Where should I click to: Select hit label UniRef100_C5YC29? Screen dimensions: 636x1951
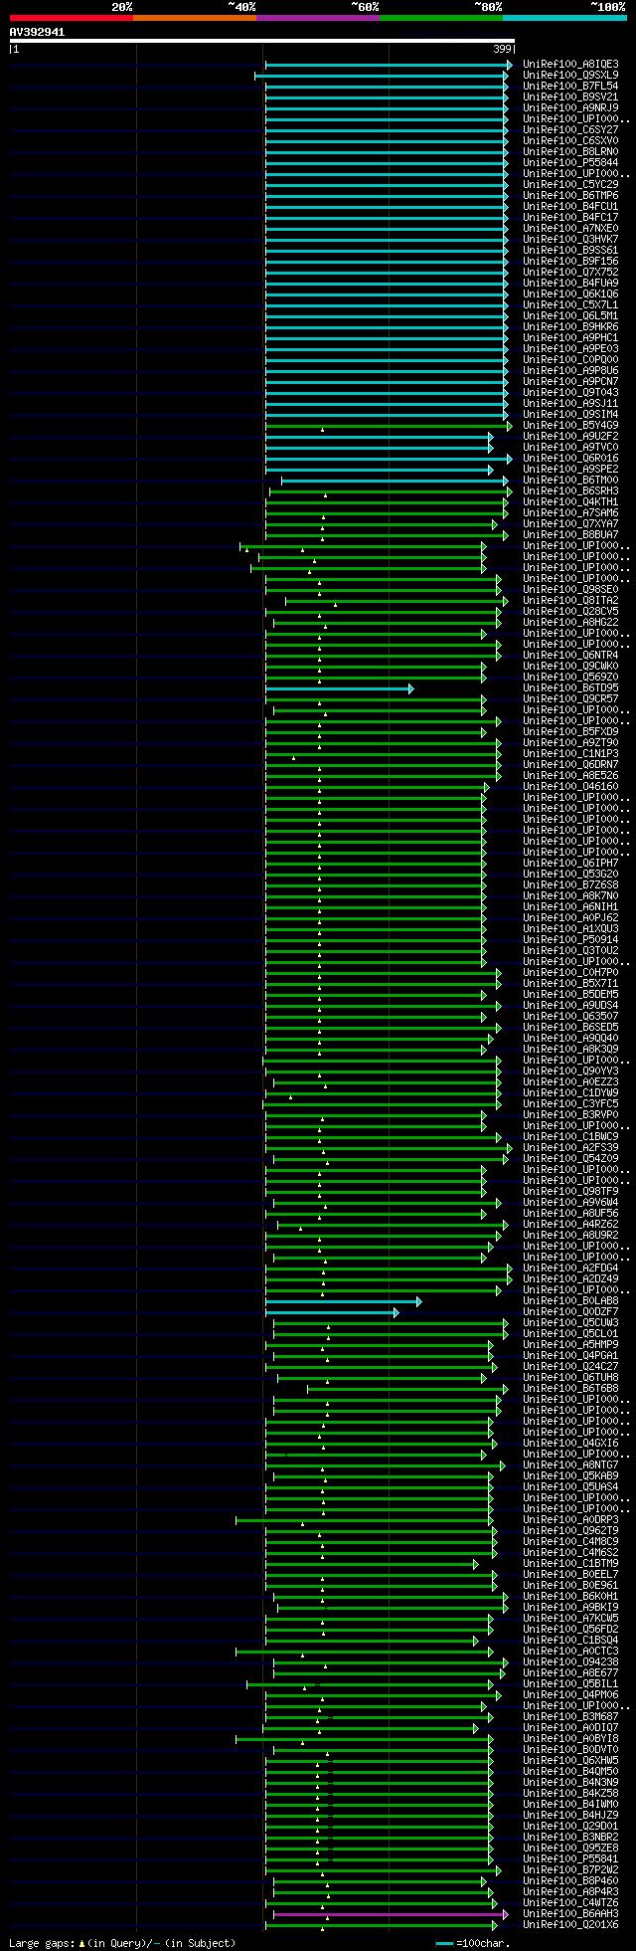pos(570,185)
